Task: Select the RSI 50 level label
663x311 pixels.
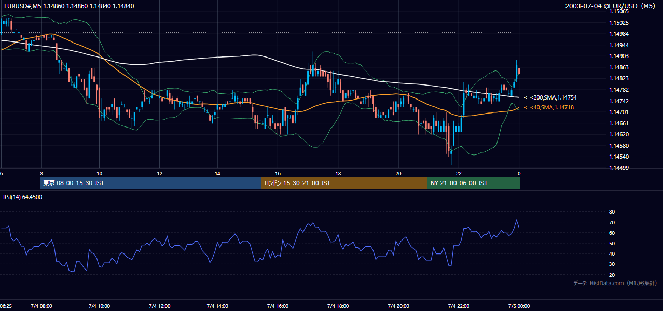Action: [x=612, y=243]
